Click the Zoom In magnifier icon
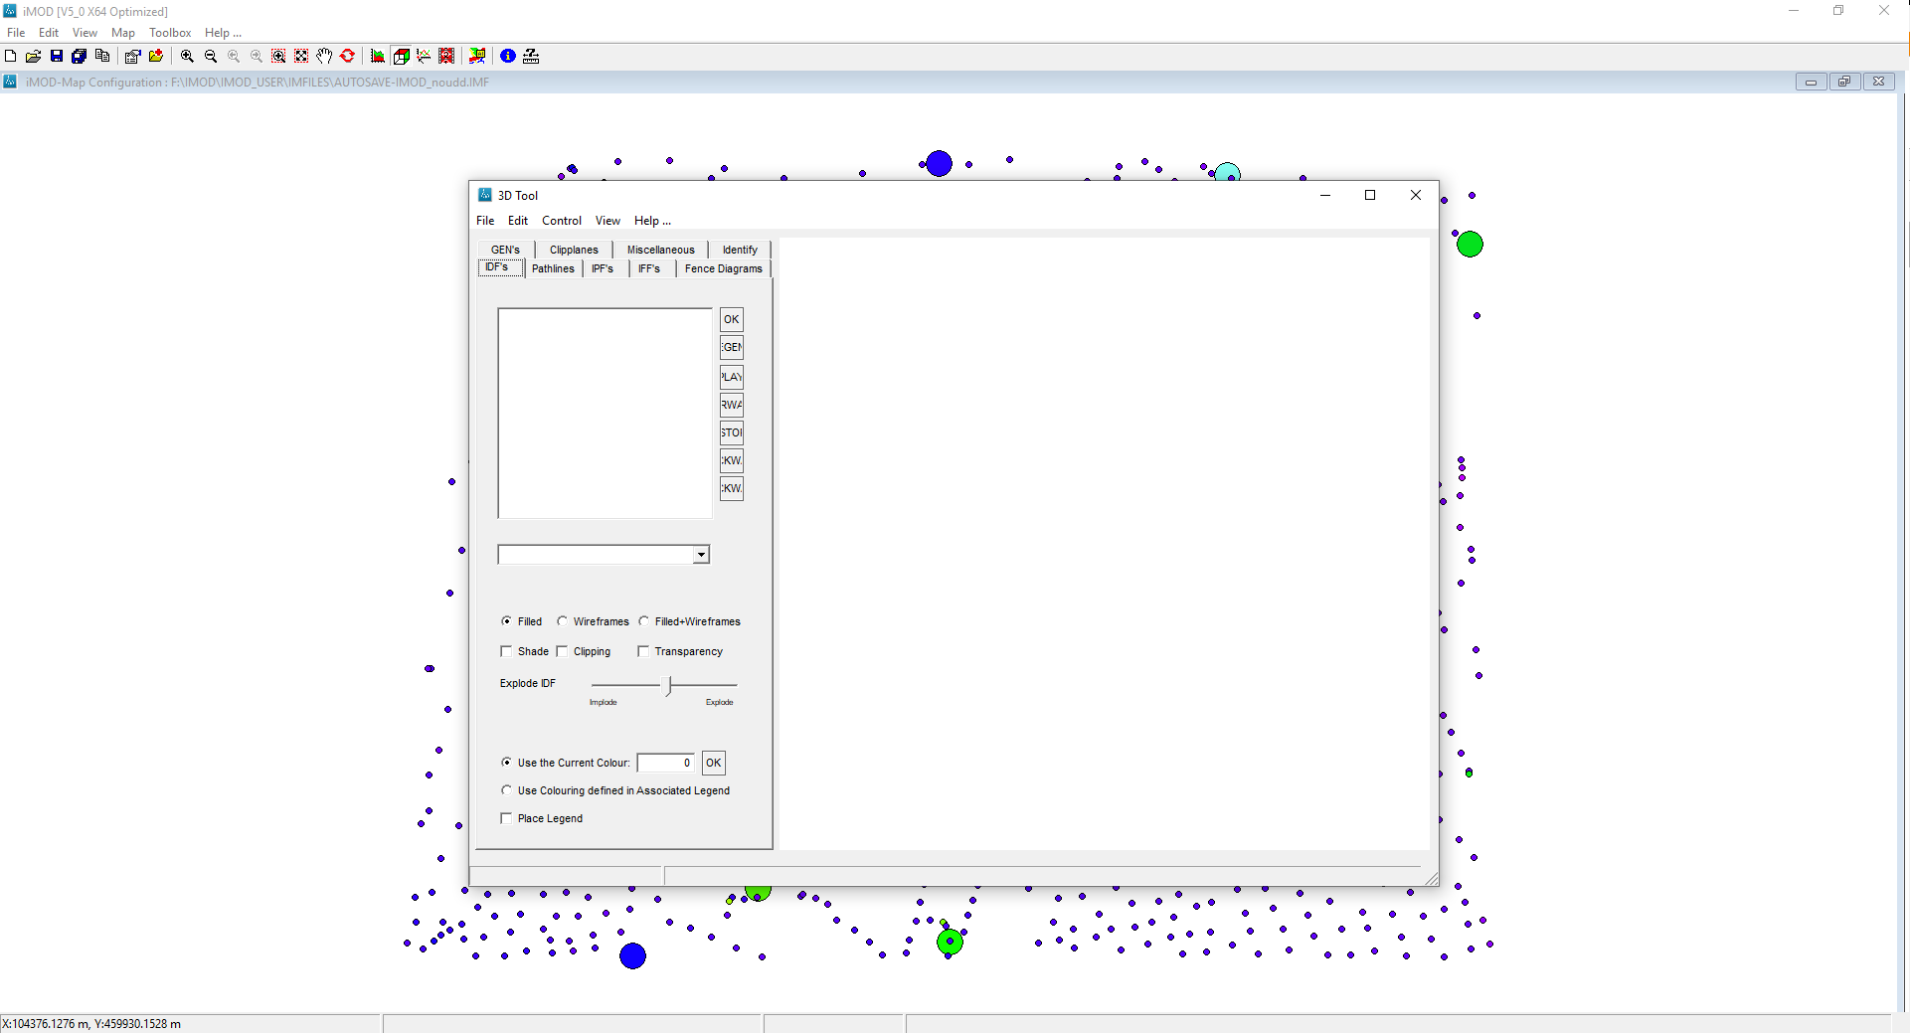 187,57
